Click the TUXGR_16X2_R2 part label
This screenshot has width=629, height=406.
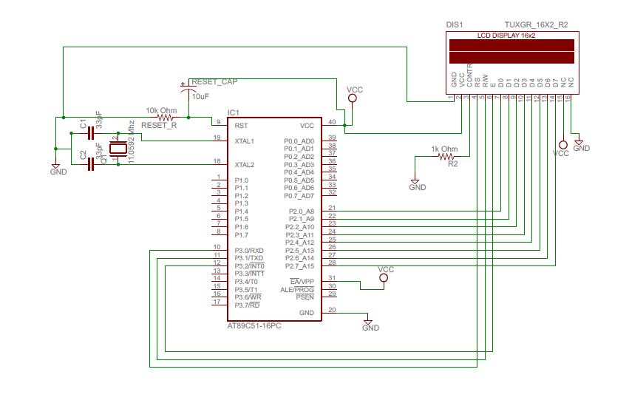[x=536, y=25]
